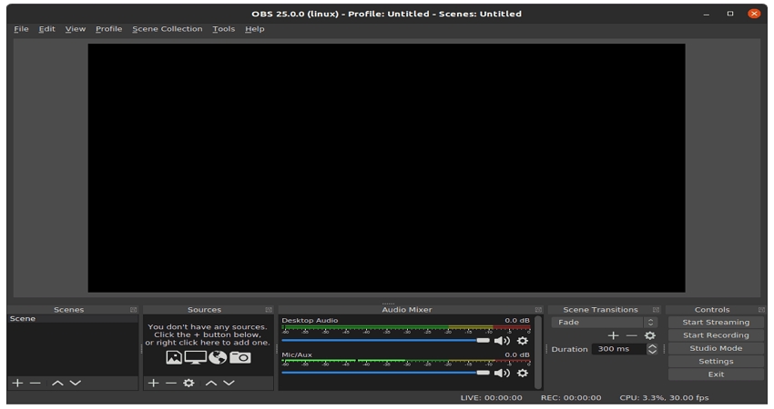Click the Audio Mixer vertical scrollbar
Image resolution: width=774 pixels, height=409 pixels.
(x=537, y=353)
